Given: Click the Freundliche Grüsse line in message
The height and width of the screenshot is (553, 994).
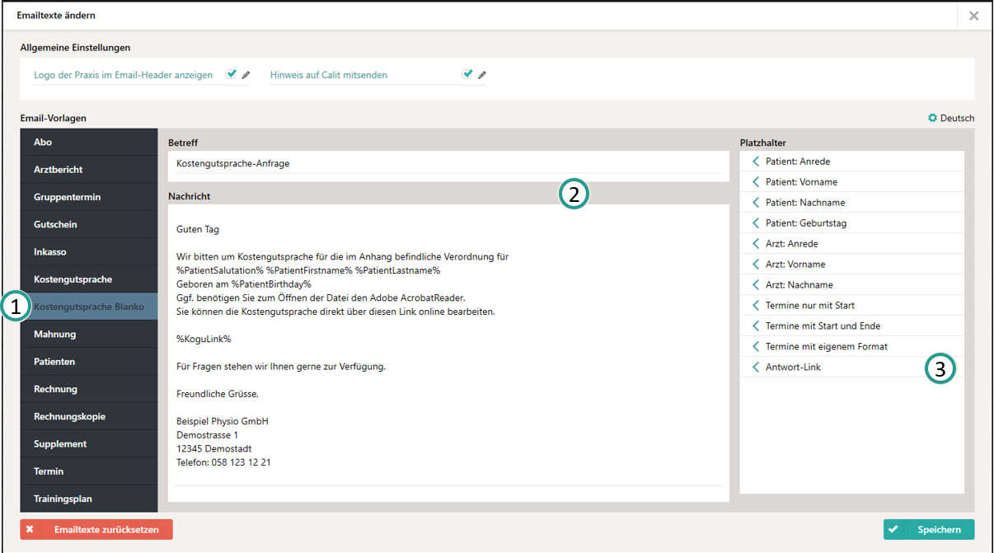Looking at the screenshot, I should [x=218, y=393].
